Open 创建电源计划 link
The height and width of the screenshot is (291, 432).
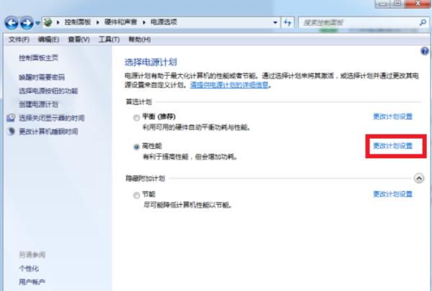pyautogui.click(x=38, y=104)
